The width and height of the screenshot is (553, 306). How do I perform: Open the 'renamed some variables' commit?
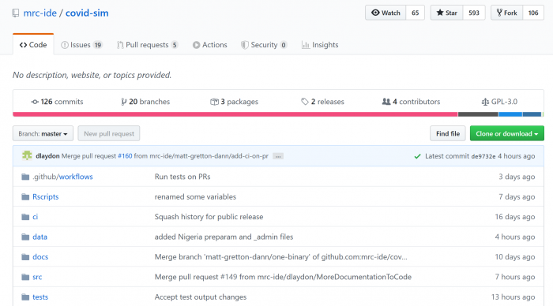tap(195, 197)
